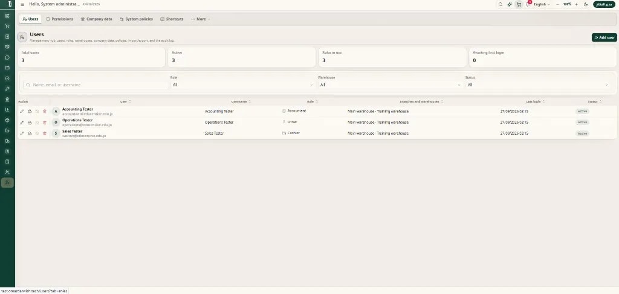This screenshot has width=619, height=294.
Task: Click the disable icon for Sales Tester
Action: click(x=37, y=133)
